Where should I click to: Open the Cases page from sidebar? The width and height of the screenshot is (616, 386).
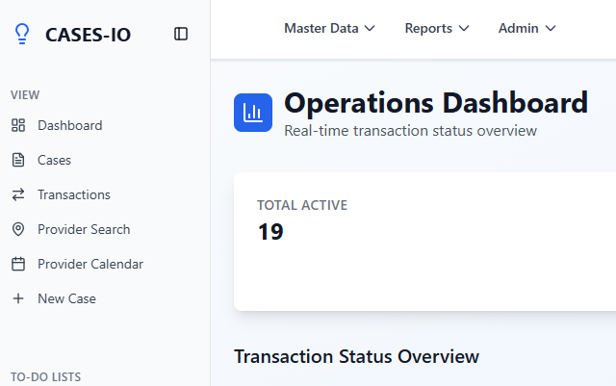pos(54,160)
